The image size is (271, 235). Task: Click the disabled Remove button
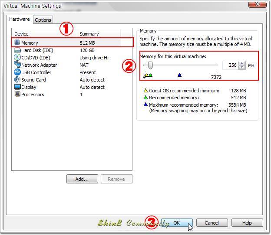tap(116, 179)
